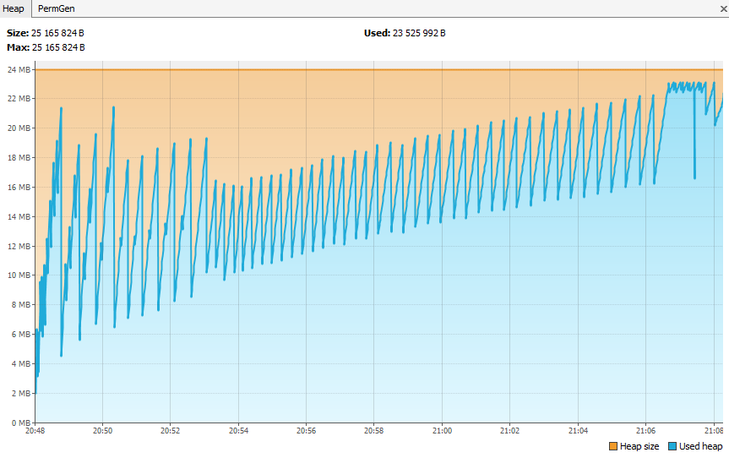
Task: Click the 18 MB y-axis label
Action: click(19, 158)
